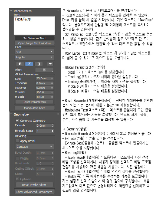Image resolution: width=161 pixels, height=207 pixels.
Task: Open the Bevel Profile Editor
Action: [x=34, y=185]
